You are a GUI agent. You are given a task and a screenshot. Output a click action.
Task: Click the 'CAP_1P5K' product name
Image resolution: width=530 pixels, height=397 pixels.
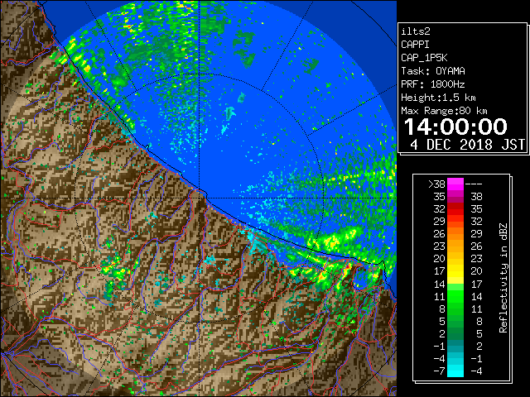pos(424,58)
